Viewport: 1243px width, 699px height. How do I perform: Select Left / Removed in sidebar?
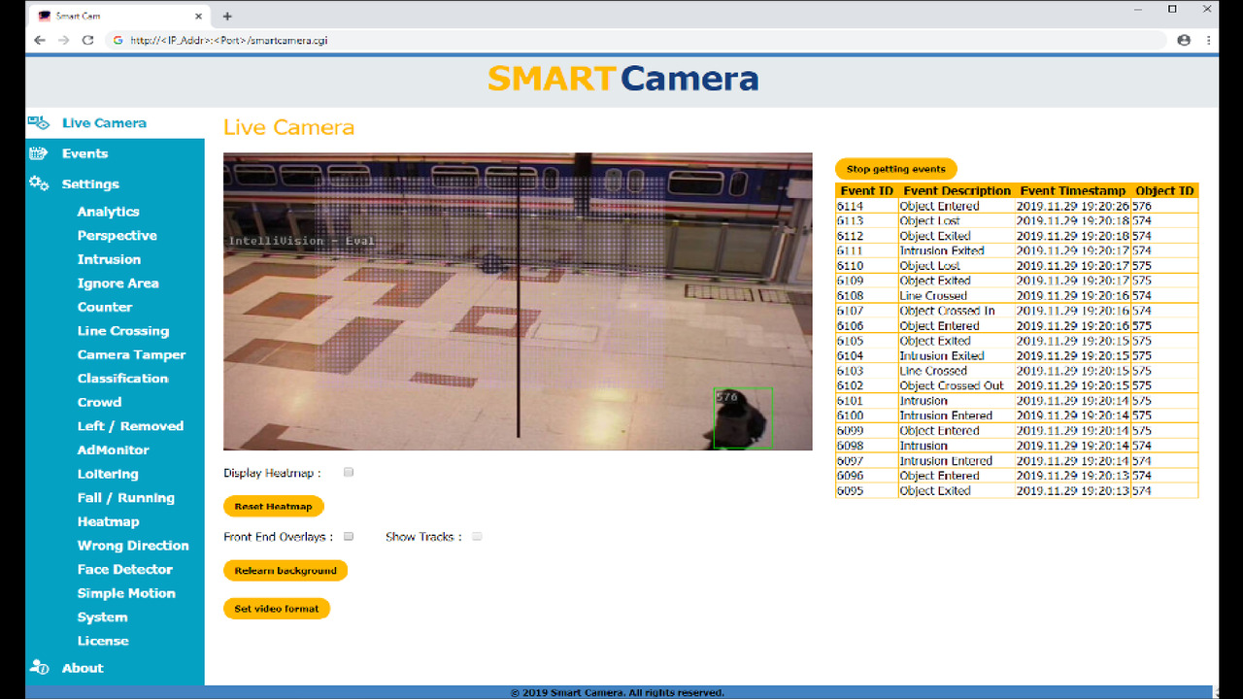130,426
